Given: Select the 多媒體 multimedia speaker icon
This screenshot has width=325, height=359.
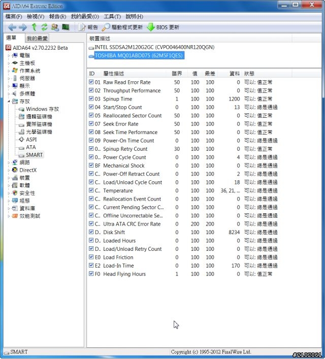Looking at the screenshot, I should pos(15,93).
